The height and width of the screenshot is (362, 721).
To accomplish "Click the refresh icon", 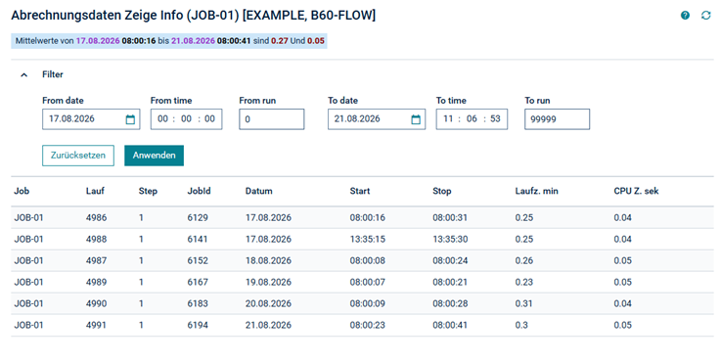I will click(705, 16).
